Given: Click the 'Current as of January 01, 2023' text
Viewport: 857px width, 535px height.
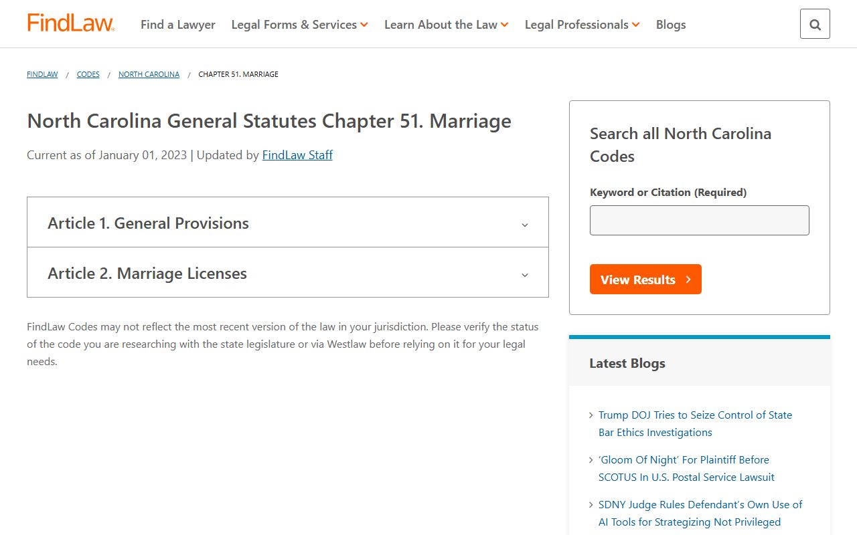Looking at the screenshot, I should pyautogui.click(x=106, y=155).
